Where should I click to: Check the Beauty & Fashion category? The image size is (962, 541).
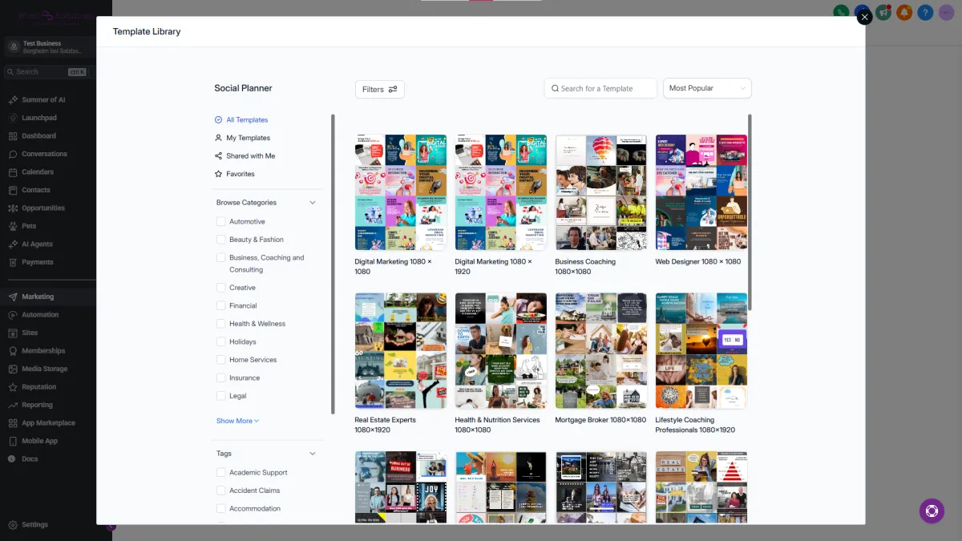[221, 240]
